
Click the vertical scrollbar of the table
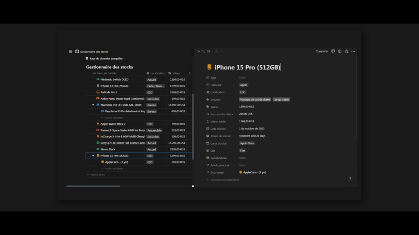[193, 126]
